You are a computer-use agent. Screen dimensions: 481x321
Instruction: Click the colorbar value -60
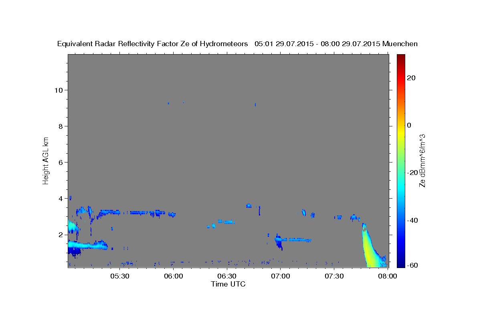[412, 265]
